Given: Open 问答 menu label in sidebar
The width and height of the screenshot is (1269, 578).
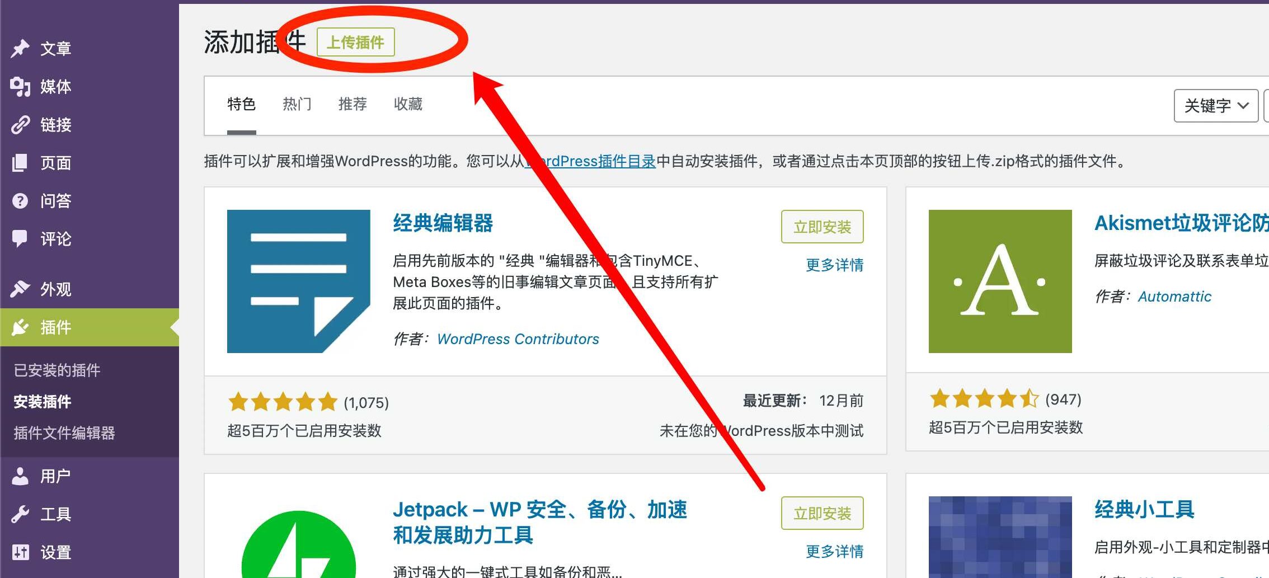Looking at the screenshot, I should pyautogui.click(x=55, y=201).
